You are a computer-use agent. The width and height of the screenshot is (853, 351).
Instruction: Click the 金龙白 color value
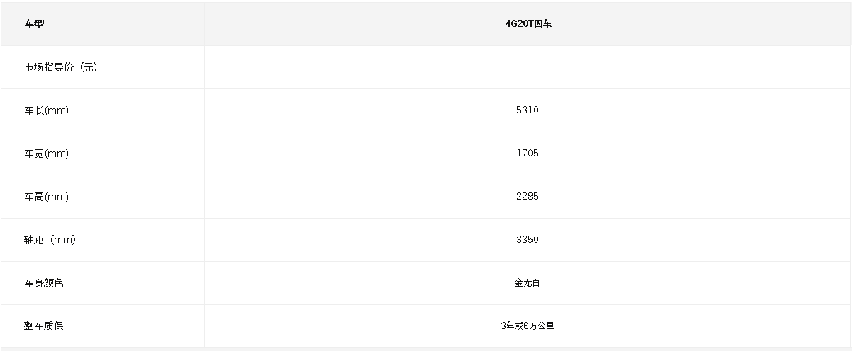click(528, 283)
